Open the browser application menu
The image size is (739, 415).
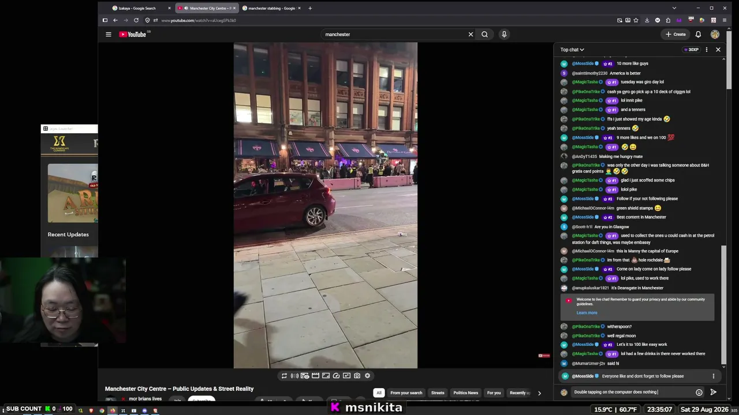[724, 20]
